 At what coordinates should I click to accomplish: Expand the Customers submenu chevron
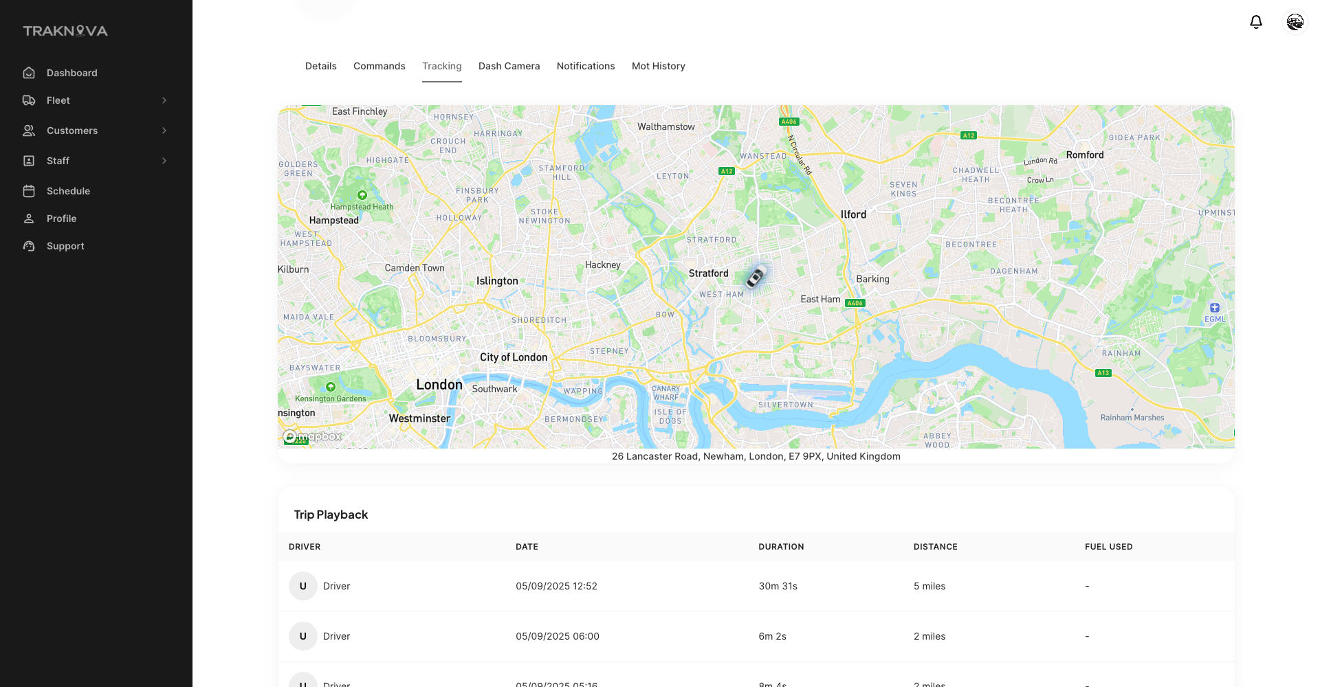(x=164, y=131)
